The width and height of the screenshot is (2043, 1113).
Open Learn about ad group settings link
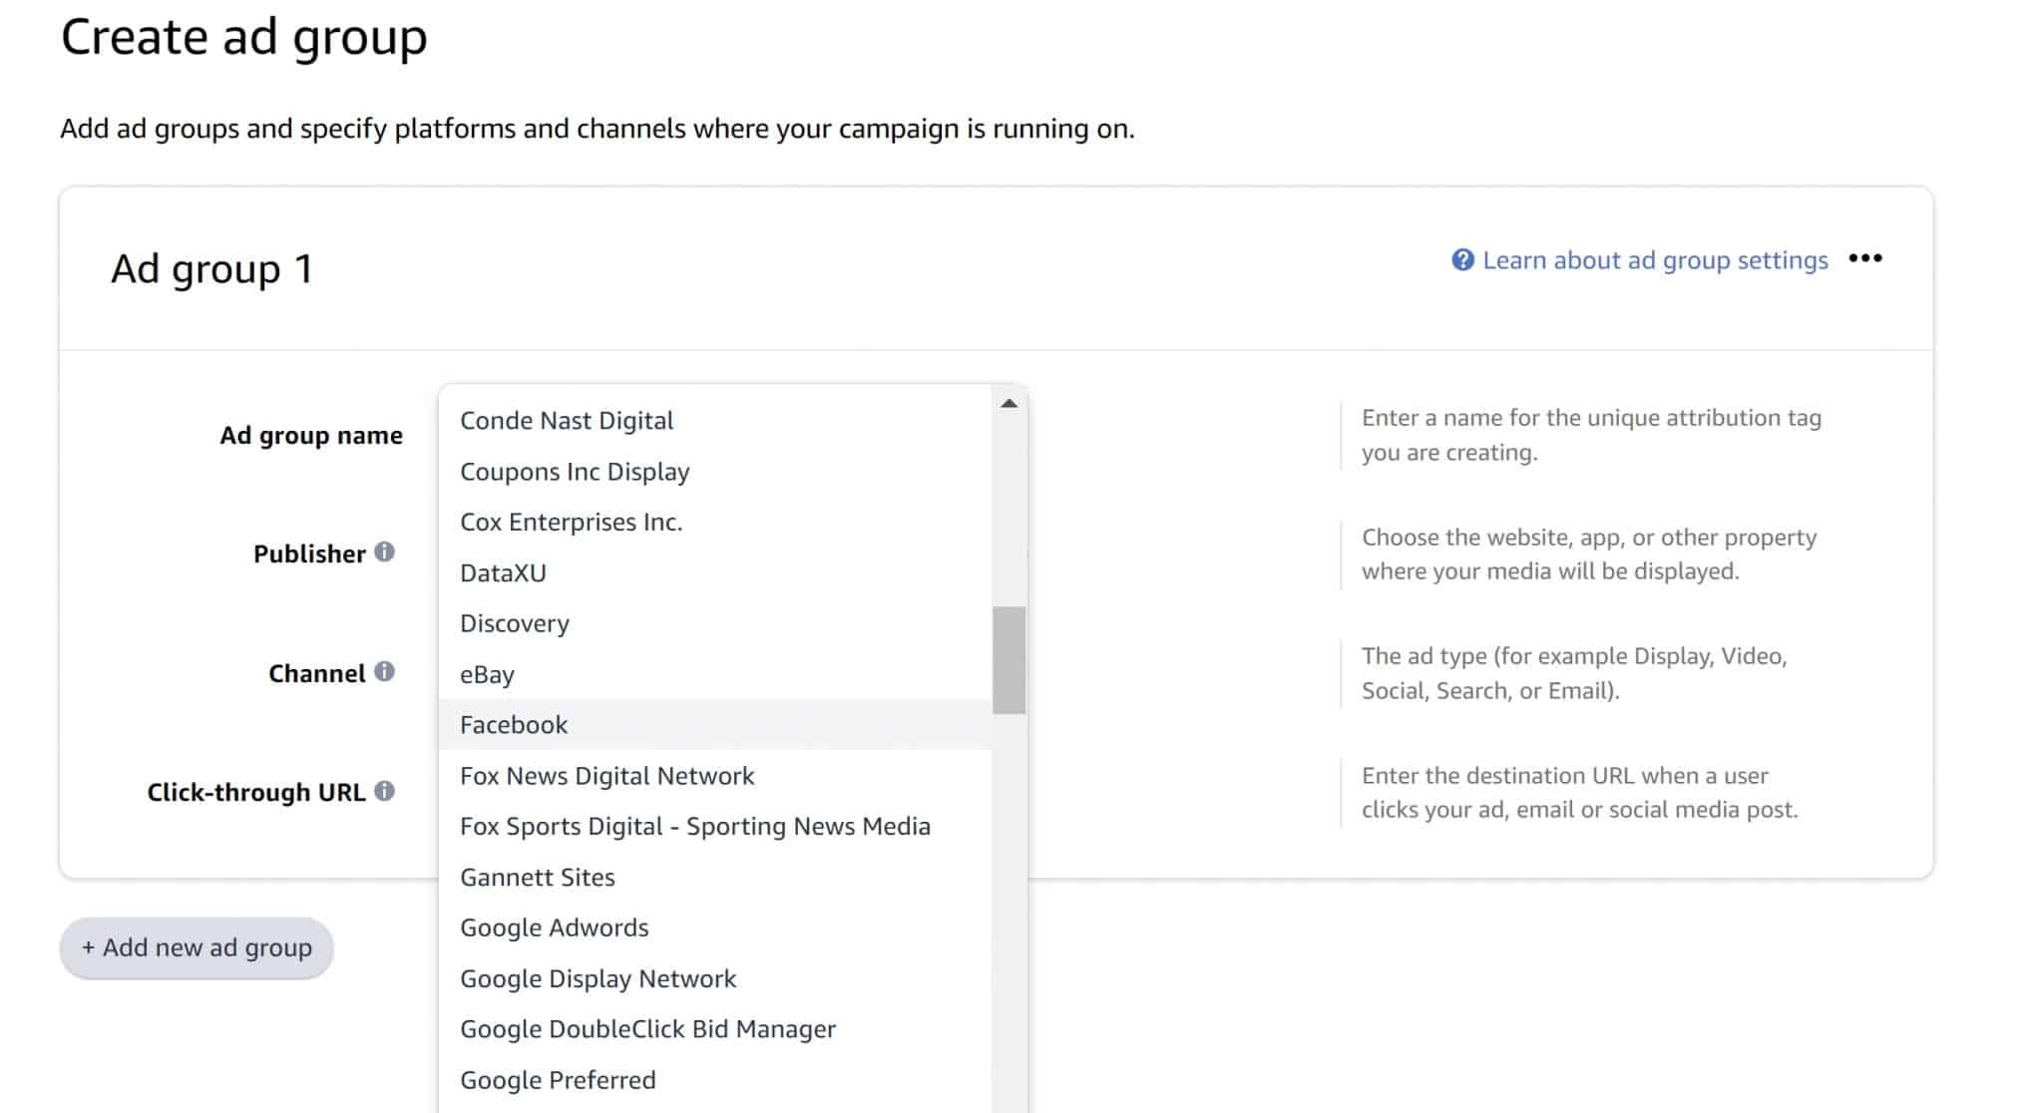pyautogui.click(x=1655, y=260)
